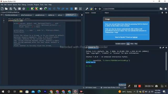Step return debug icon
The height and width of the screenshot is (94, 168).
pyautogui.click(x=63, y=9)
